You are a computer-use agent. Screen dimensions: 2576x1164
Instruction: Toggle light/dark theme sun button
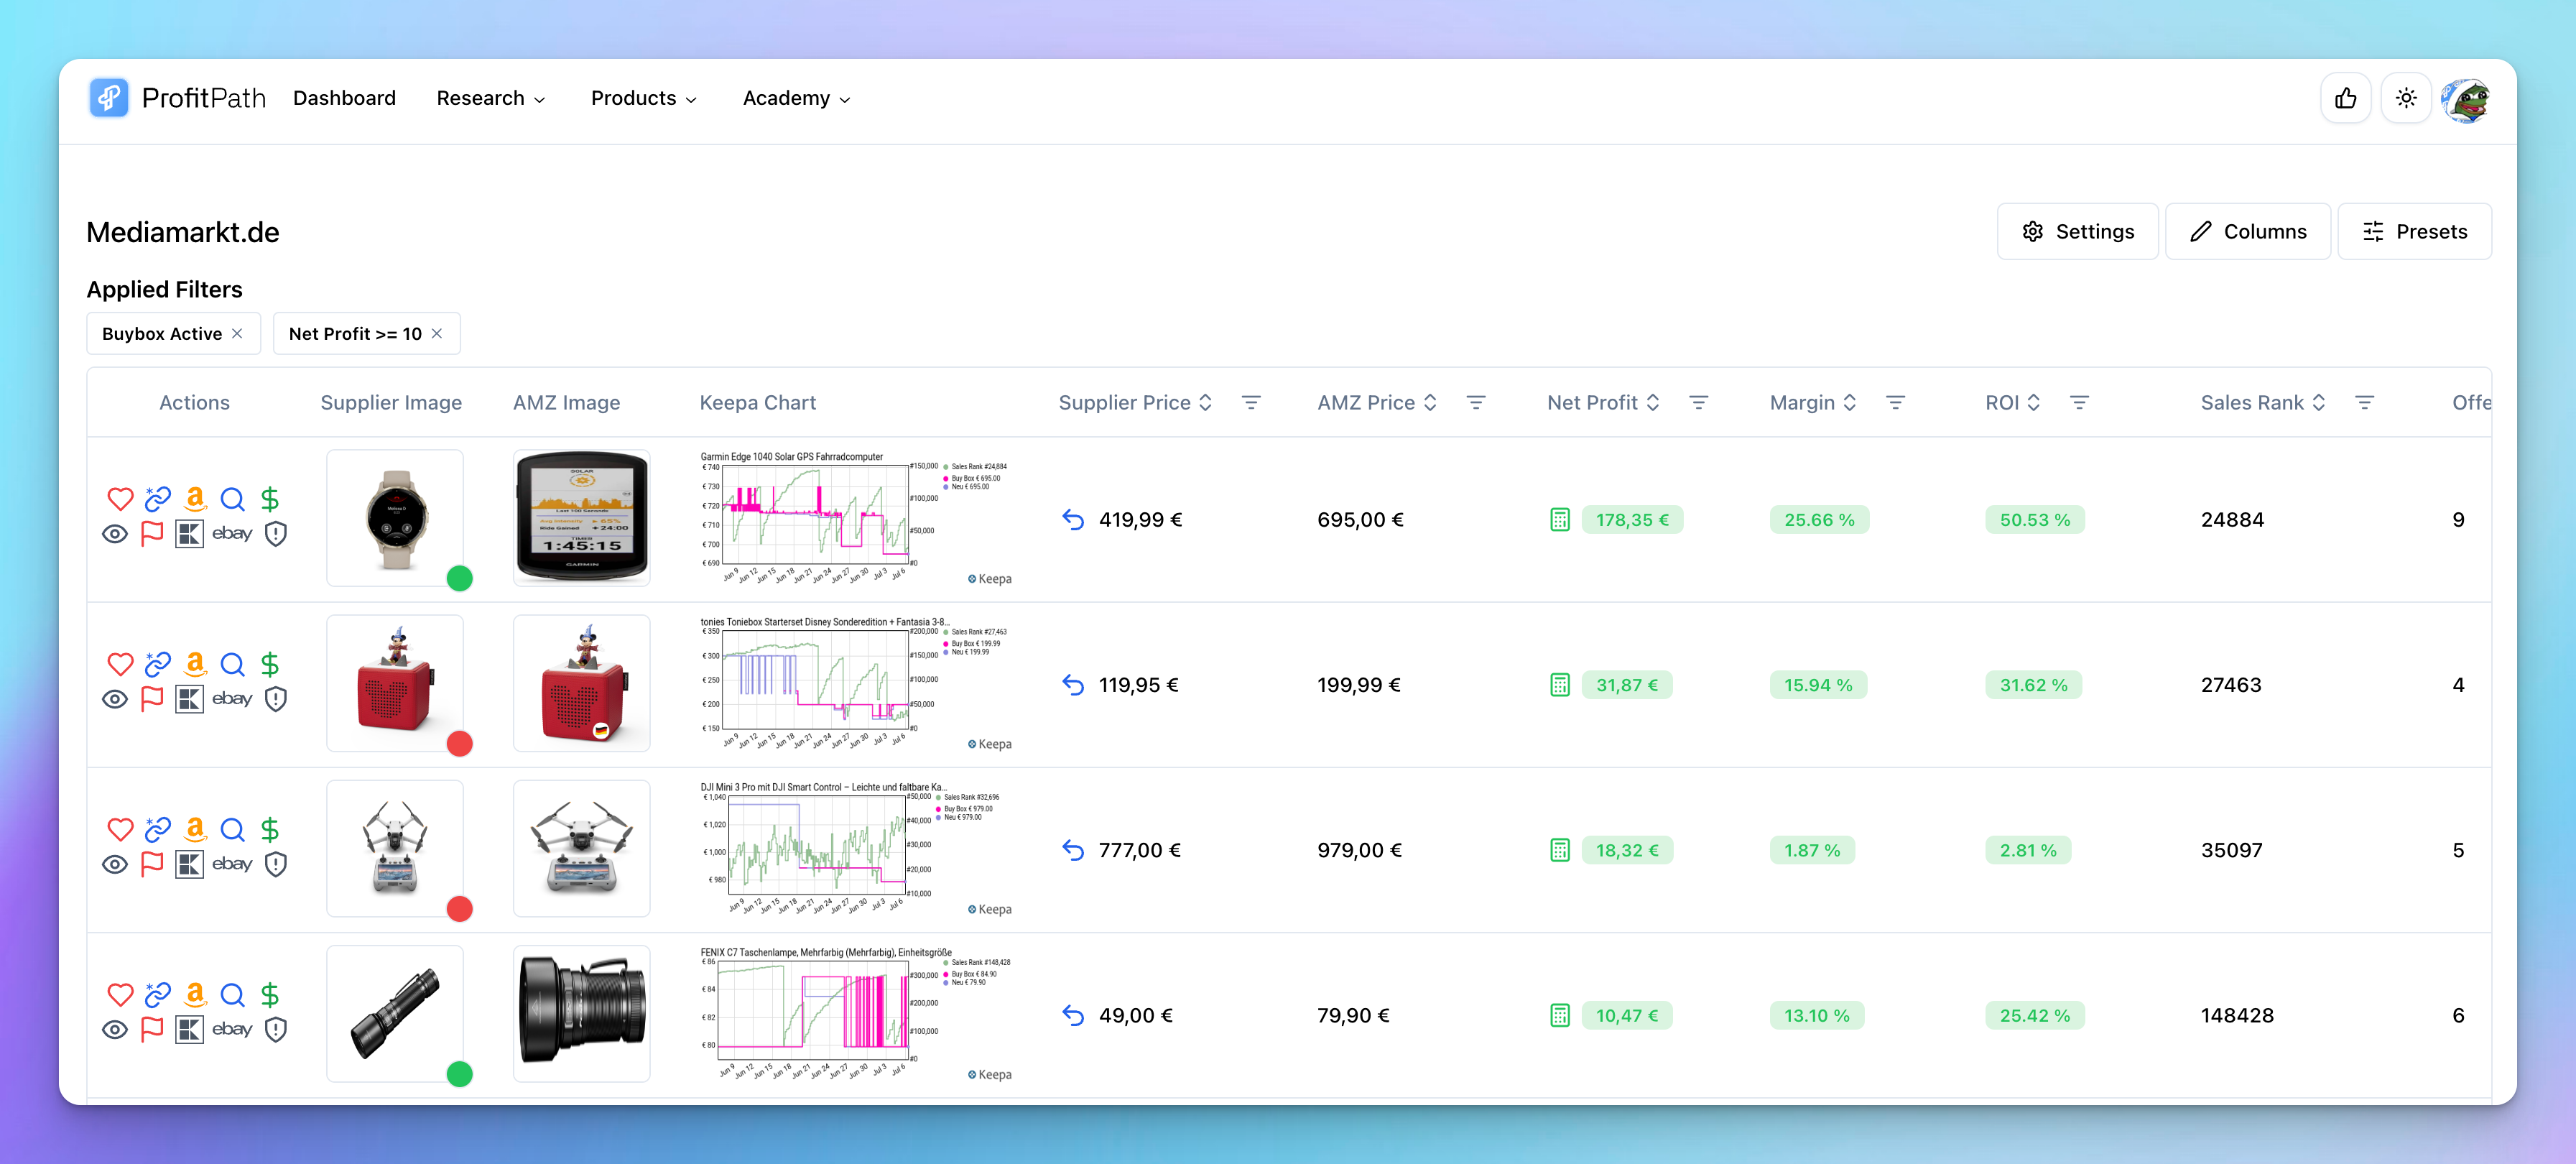(2406, 98)
